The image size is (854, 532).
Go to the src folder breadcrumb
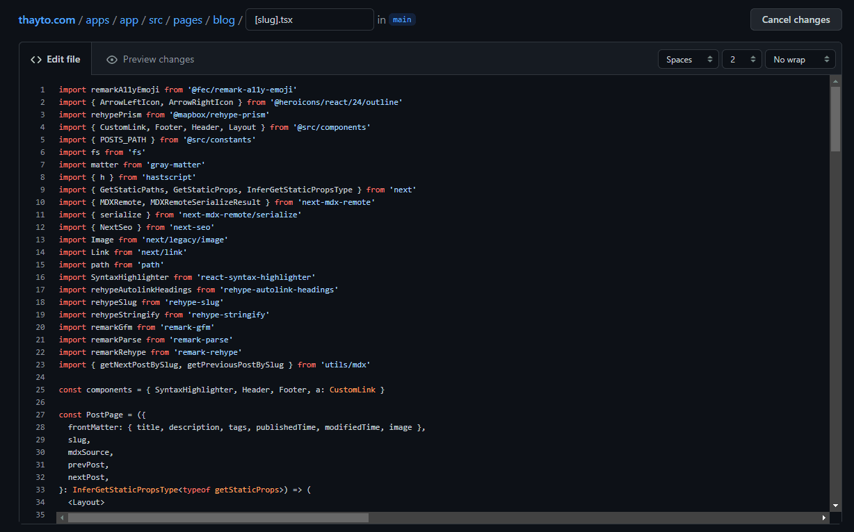pos(156,20)
